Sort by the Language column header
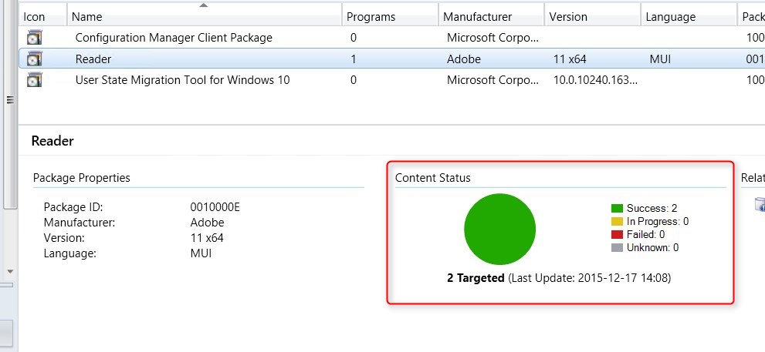765x352 pixels. point(689,16)
